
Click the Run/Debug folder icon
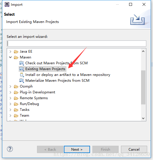point(16,104)
